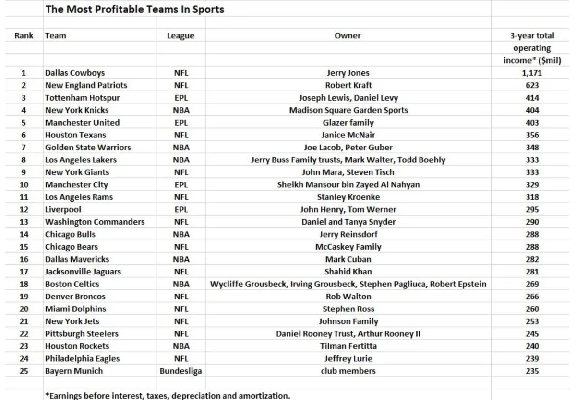This screenshot has height=400, width=576.
Task: Select the EBITDA footnote cell
Action: pyautogui.click(x=168, y=396)
